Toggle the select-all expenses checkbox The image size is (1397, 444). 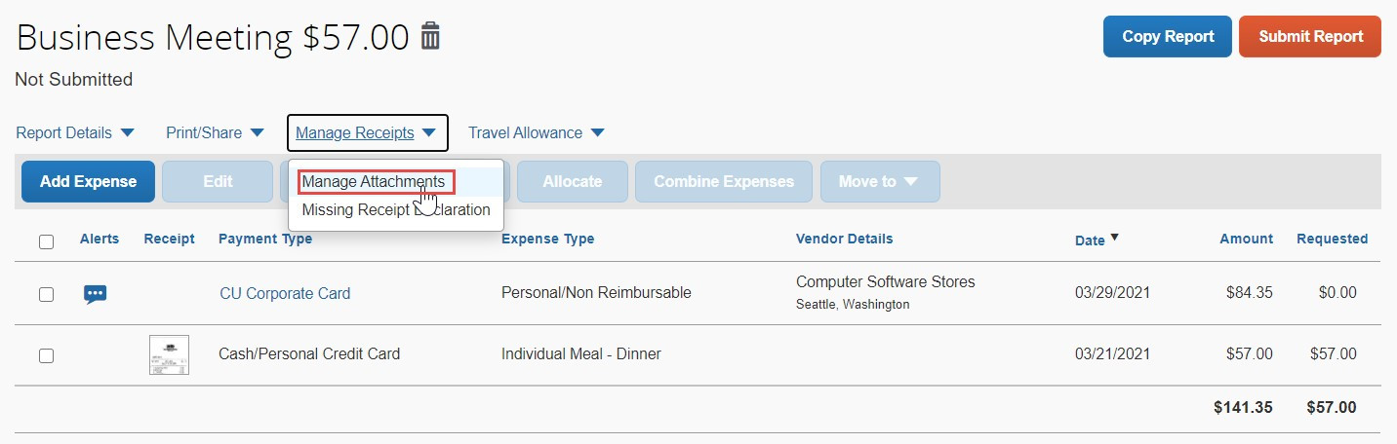click(47, 241)
